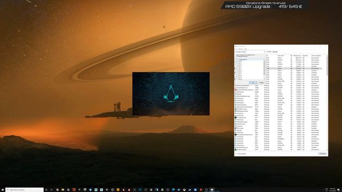The height and width of the screenshot is (192, 342).
Task: Switch to the Details tab
Action: click(x=269, y=52)
